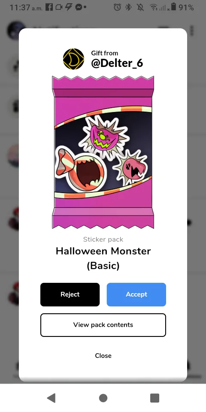Screen dimensions: 206x412
Task: Tap the pink Halloween sticker pack wrapper
Action: tap(103, 152)
